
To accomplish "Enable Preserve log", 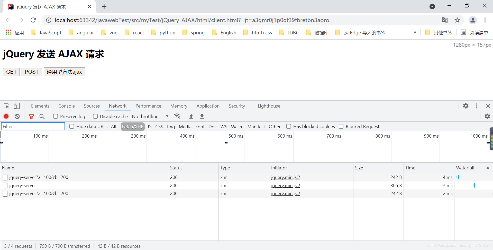I will point(55,116).
